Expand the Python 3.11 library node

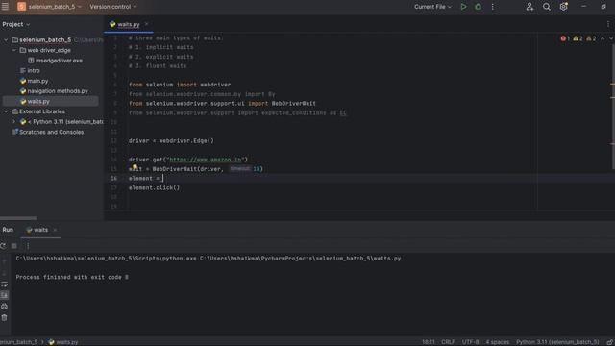pos(14,122)
